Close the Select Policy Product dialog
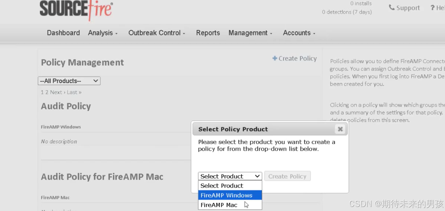This screenshot has width=445, height=211. click(x=340, y=129)
